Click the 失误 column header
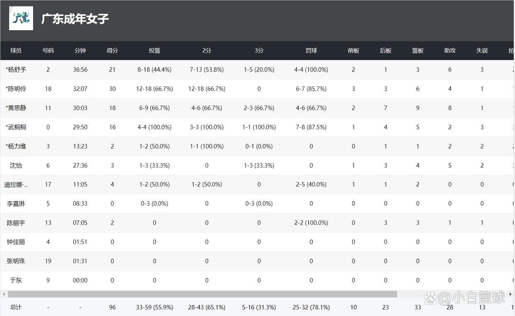Viewport: 515px width, 316px height. pos(482,50)
